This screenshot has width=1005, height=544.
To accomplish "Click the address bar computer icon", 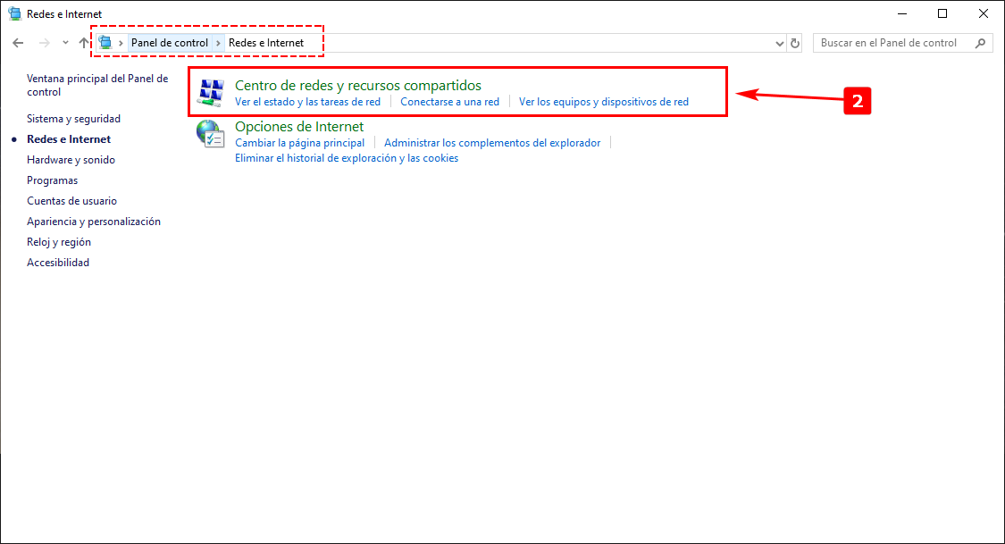I will (105, 43).
